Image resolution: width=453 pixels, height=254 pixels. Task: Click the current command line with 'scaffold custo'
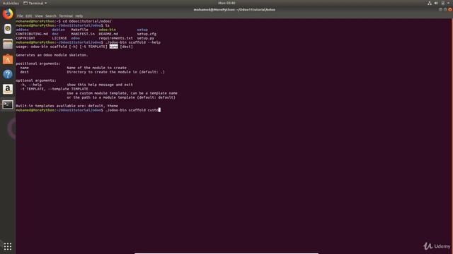tap(88, 110)
